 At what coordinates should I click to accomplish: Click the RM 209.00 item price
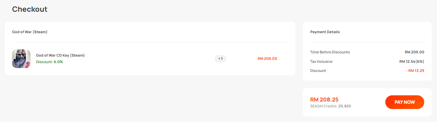[267, 59]
